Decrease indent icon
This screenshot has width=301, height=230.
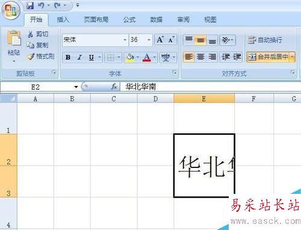point(226,57)
